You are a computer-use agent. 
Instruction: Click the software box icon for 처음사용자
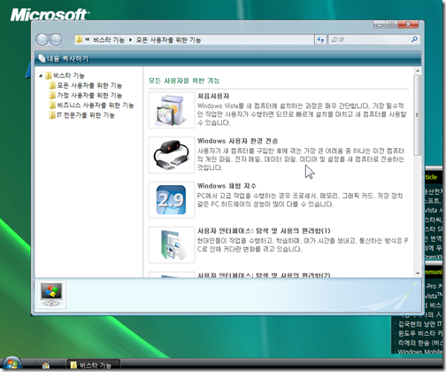click(x=172, y=110)
